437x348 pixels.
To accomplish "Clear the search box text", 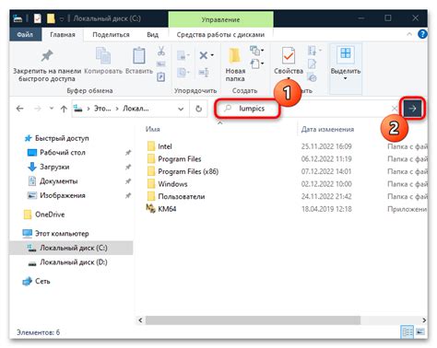I will tap(395, 109).
